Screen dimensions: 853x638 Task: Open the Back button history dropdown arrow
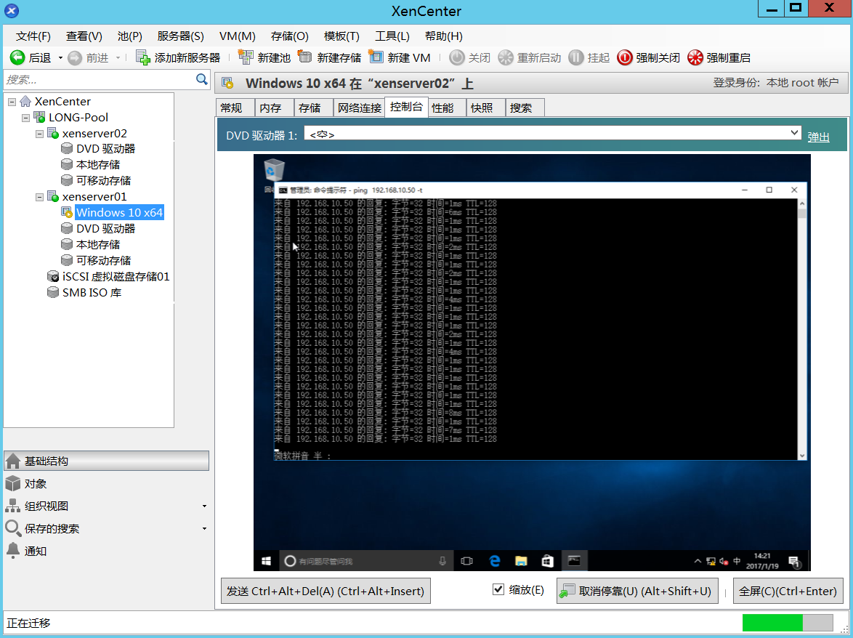pyautogui.click(x=60, y=57)
